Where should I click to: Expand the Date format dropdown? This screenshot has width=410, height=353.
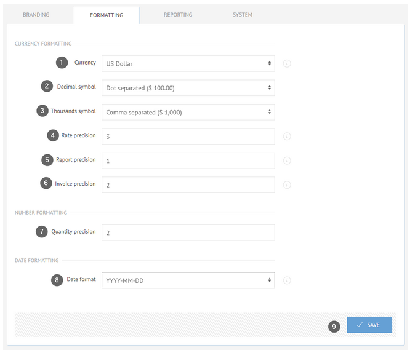point(188,280)
